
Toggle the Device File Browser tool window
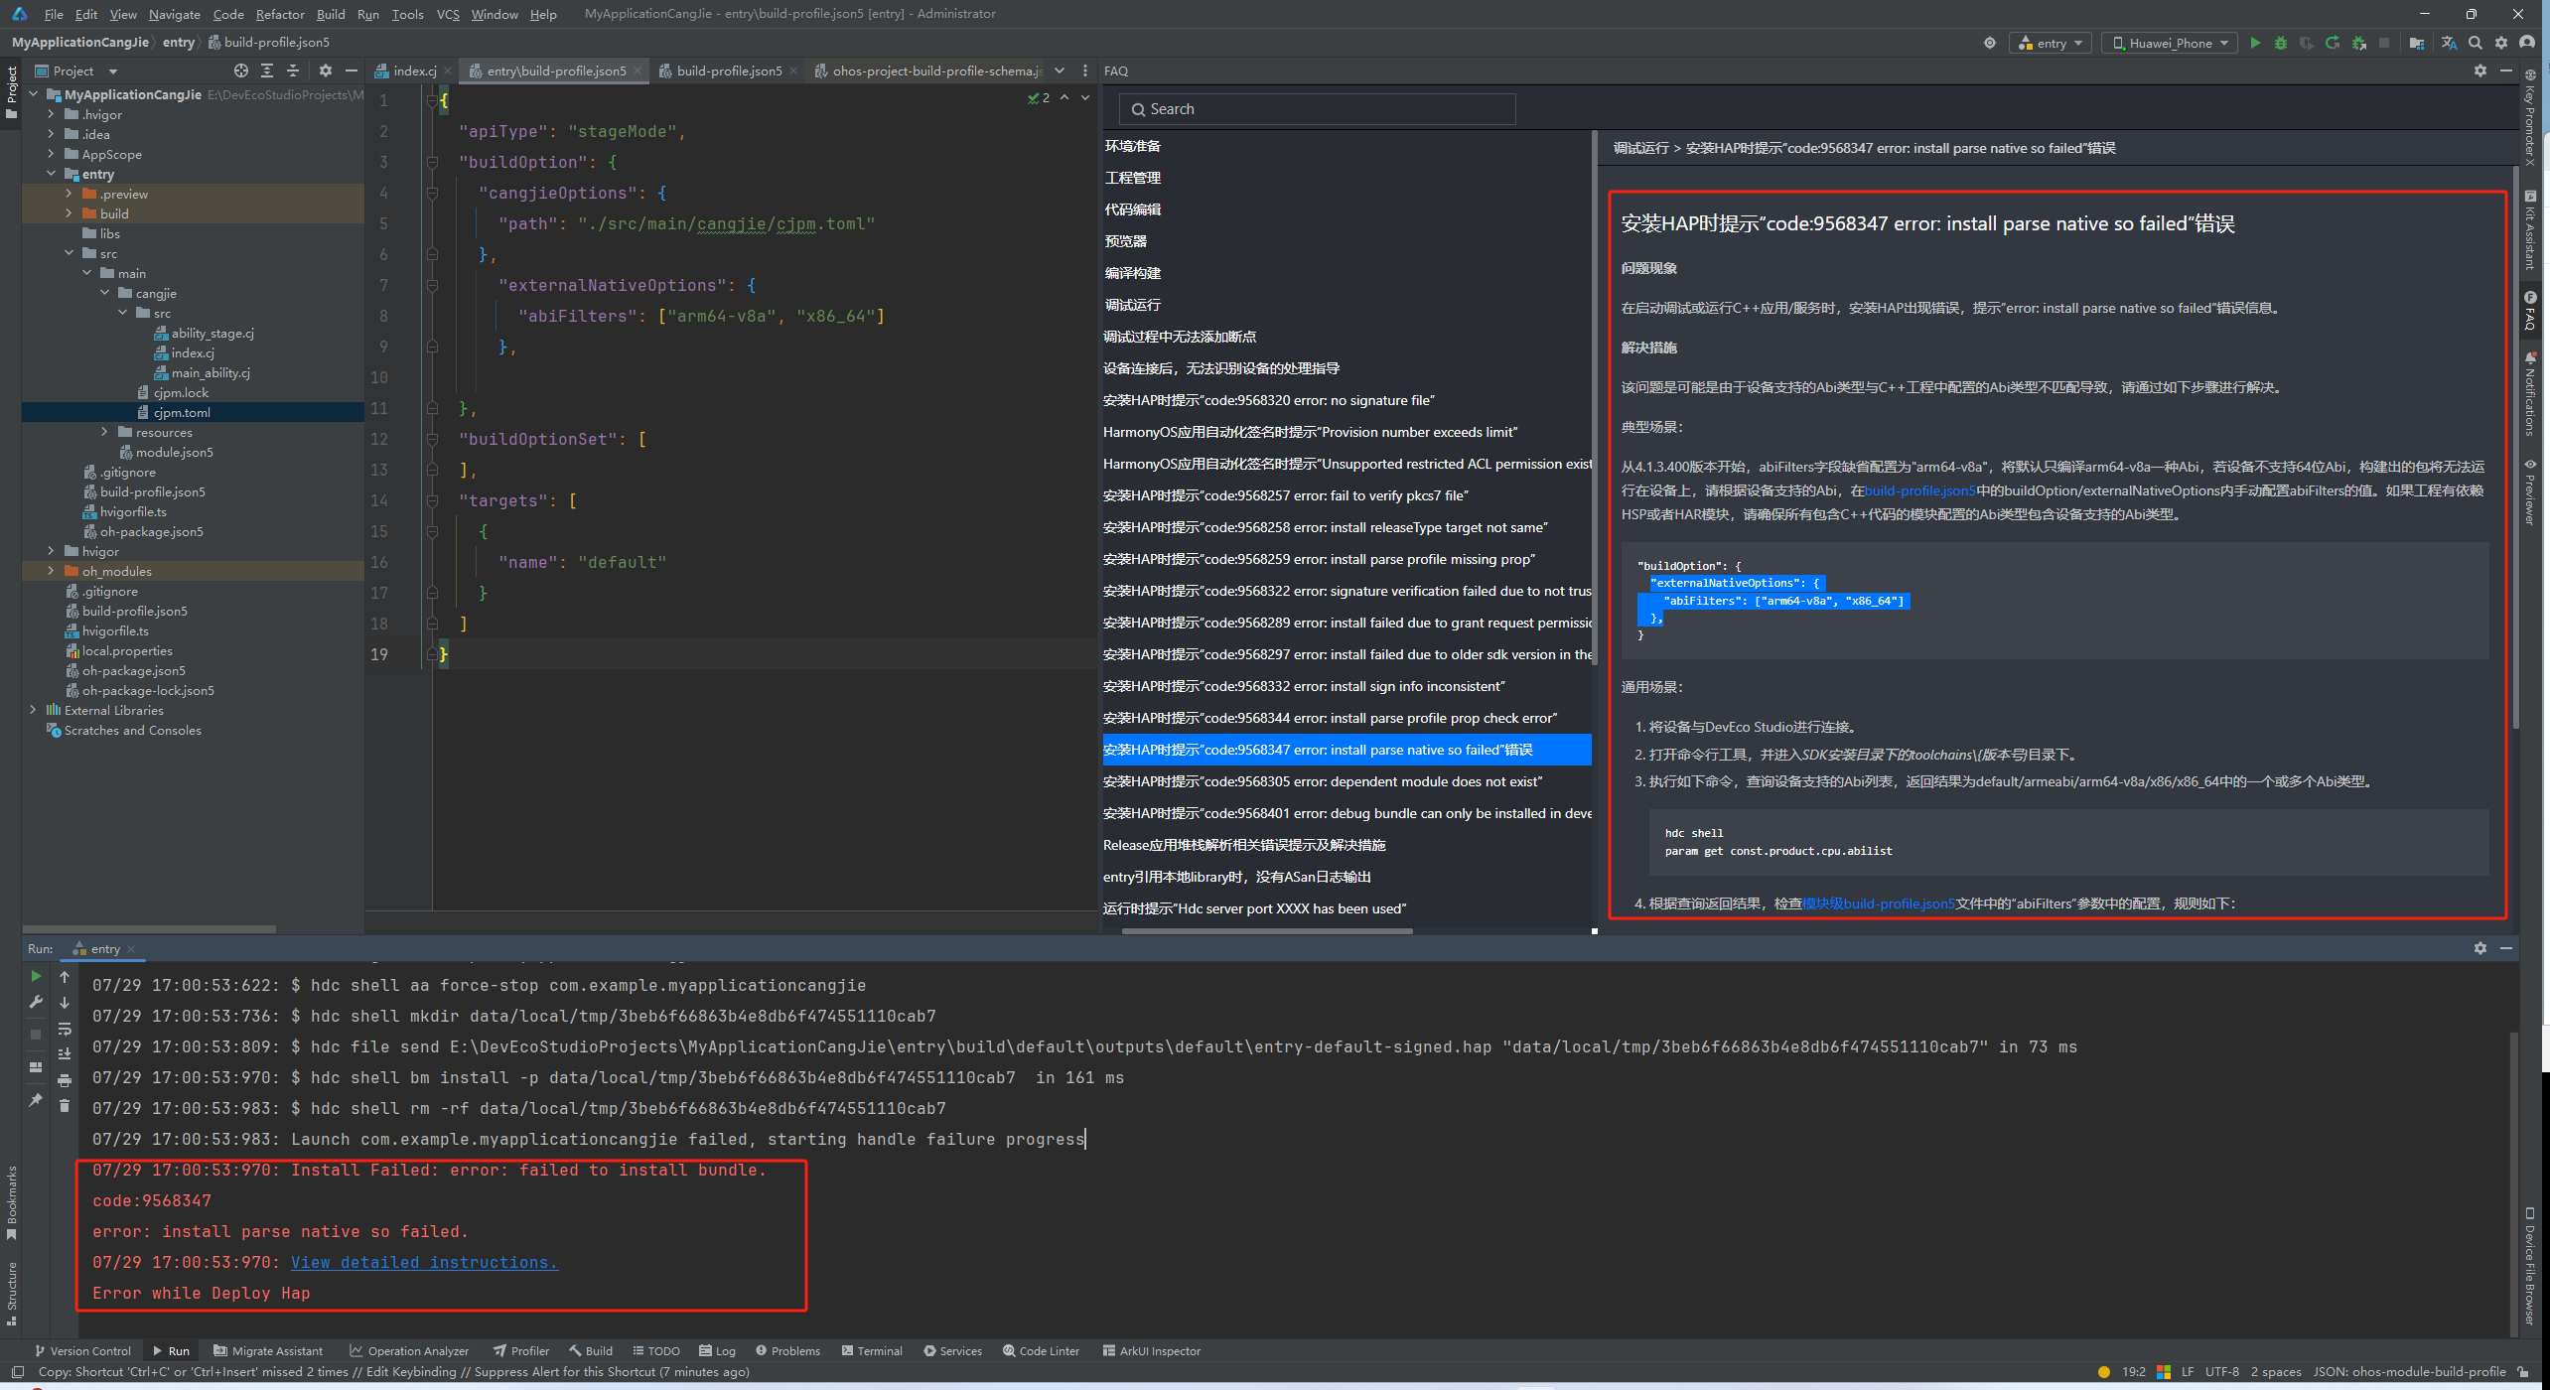tap(2530, 1267)
